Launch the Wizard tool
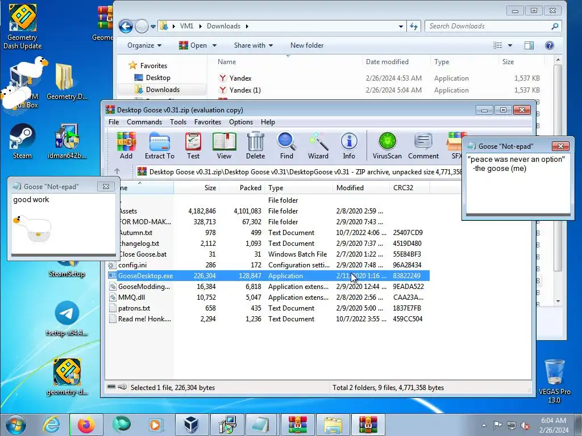 tap(318, 146)
